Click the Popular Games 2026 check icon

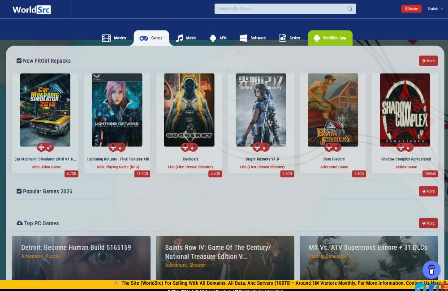point(19,191)
